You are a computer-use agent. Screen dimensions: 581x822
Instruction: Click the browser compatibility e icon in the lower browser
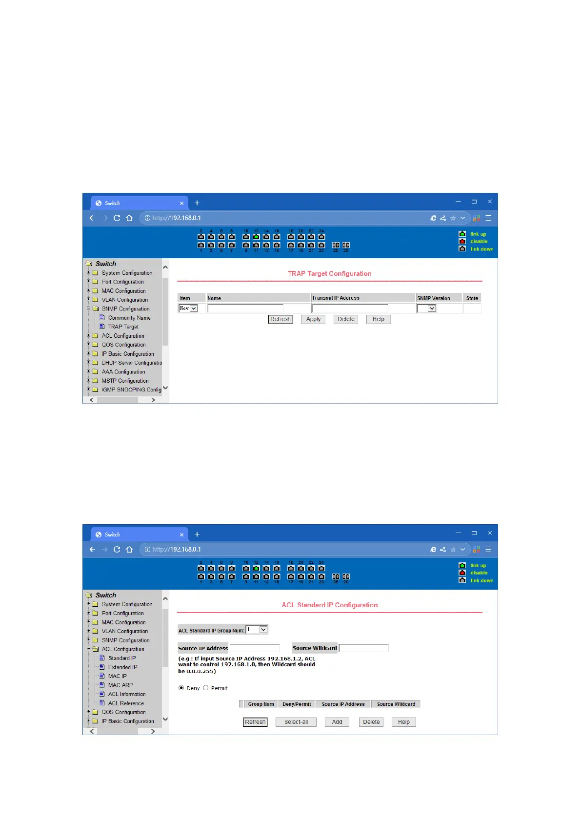click(433, 550)
